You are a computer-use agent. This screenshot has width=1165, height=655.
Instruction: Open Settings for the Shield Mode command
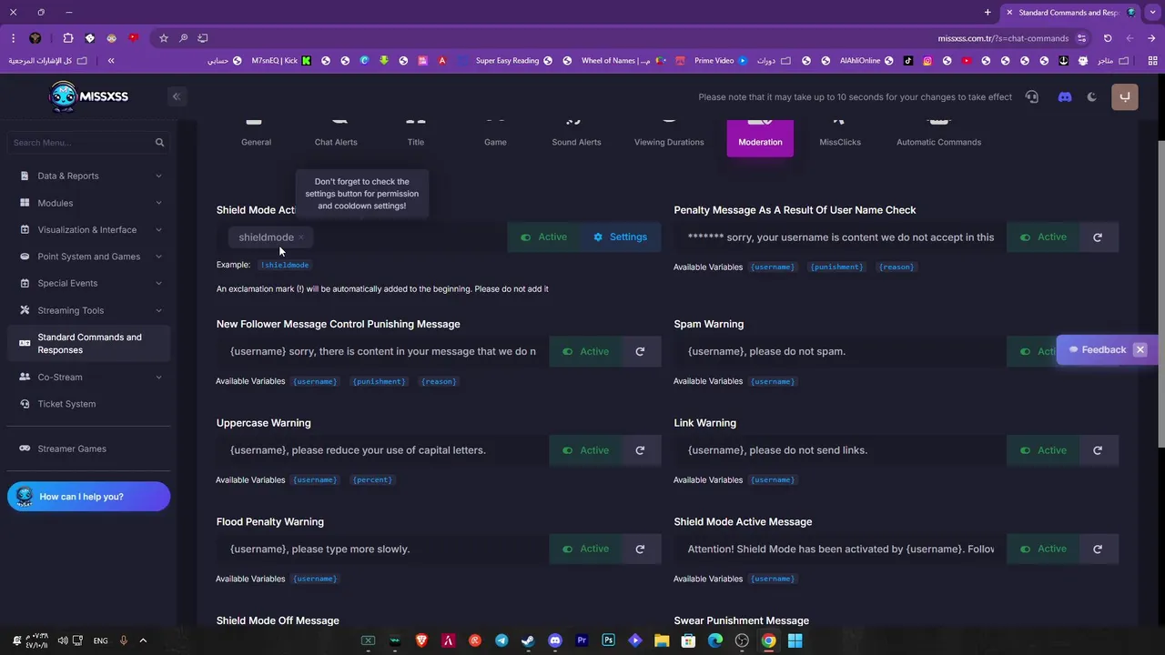click(x=621, y=237)
